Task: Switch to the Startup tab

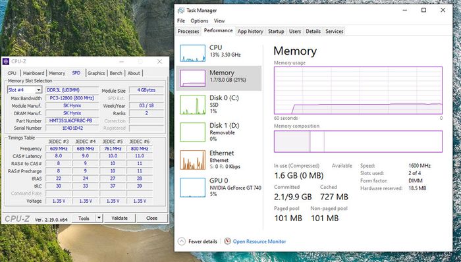Action: (276, 31)
